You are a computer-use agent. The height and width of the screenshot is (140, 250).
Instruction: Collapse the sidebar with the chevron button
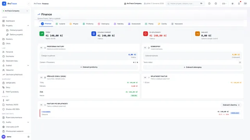(29, 3)
